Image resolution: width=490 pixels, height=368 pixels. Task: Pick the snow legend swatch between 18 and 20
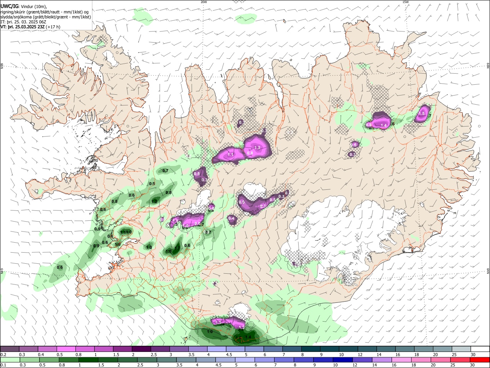pos(423,349)
